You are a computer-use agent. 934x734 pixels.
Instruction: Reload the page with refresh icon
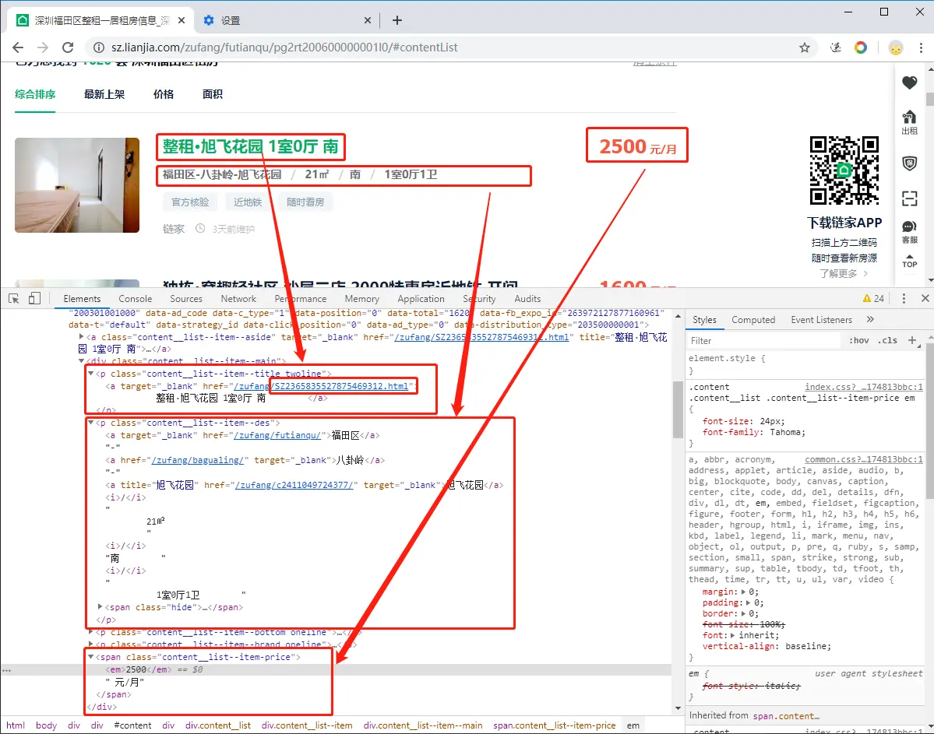[x=68, y=47]
